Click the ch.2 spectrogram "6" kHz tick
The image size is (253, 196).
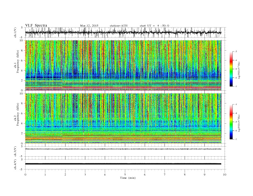(22, 113)
